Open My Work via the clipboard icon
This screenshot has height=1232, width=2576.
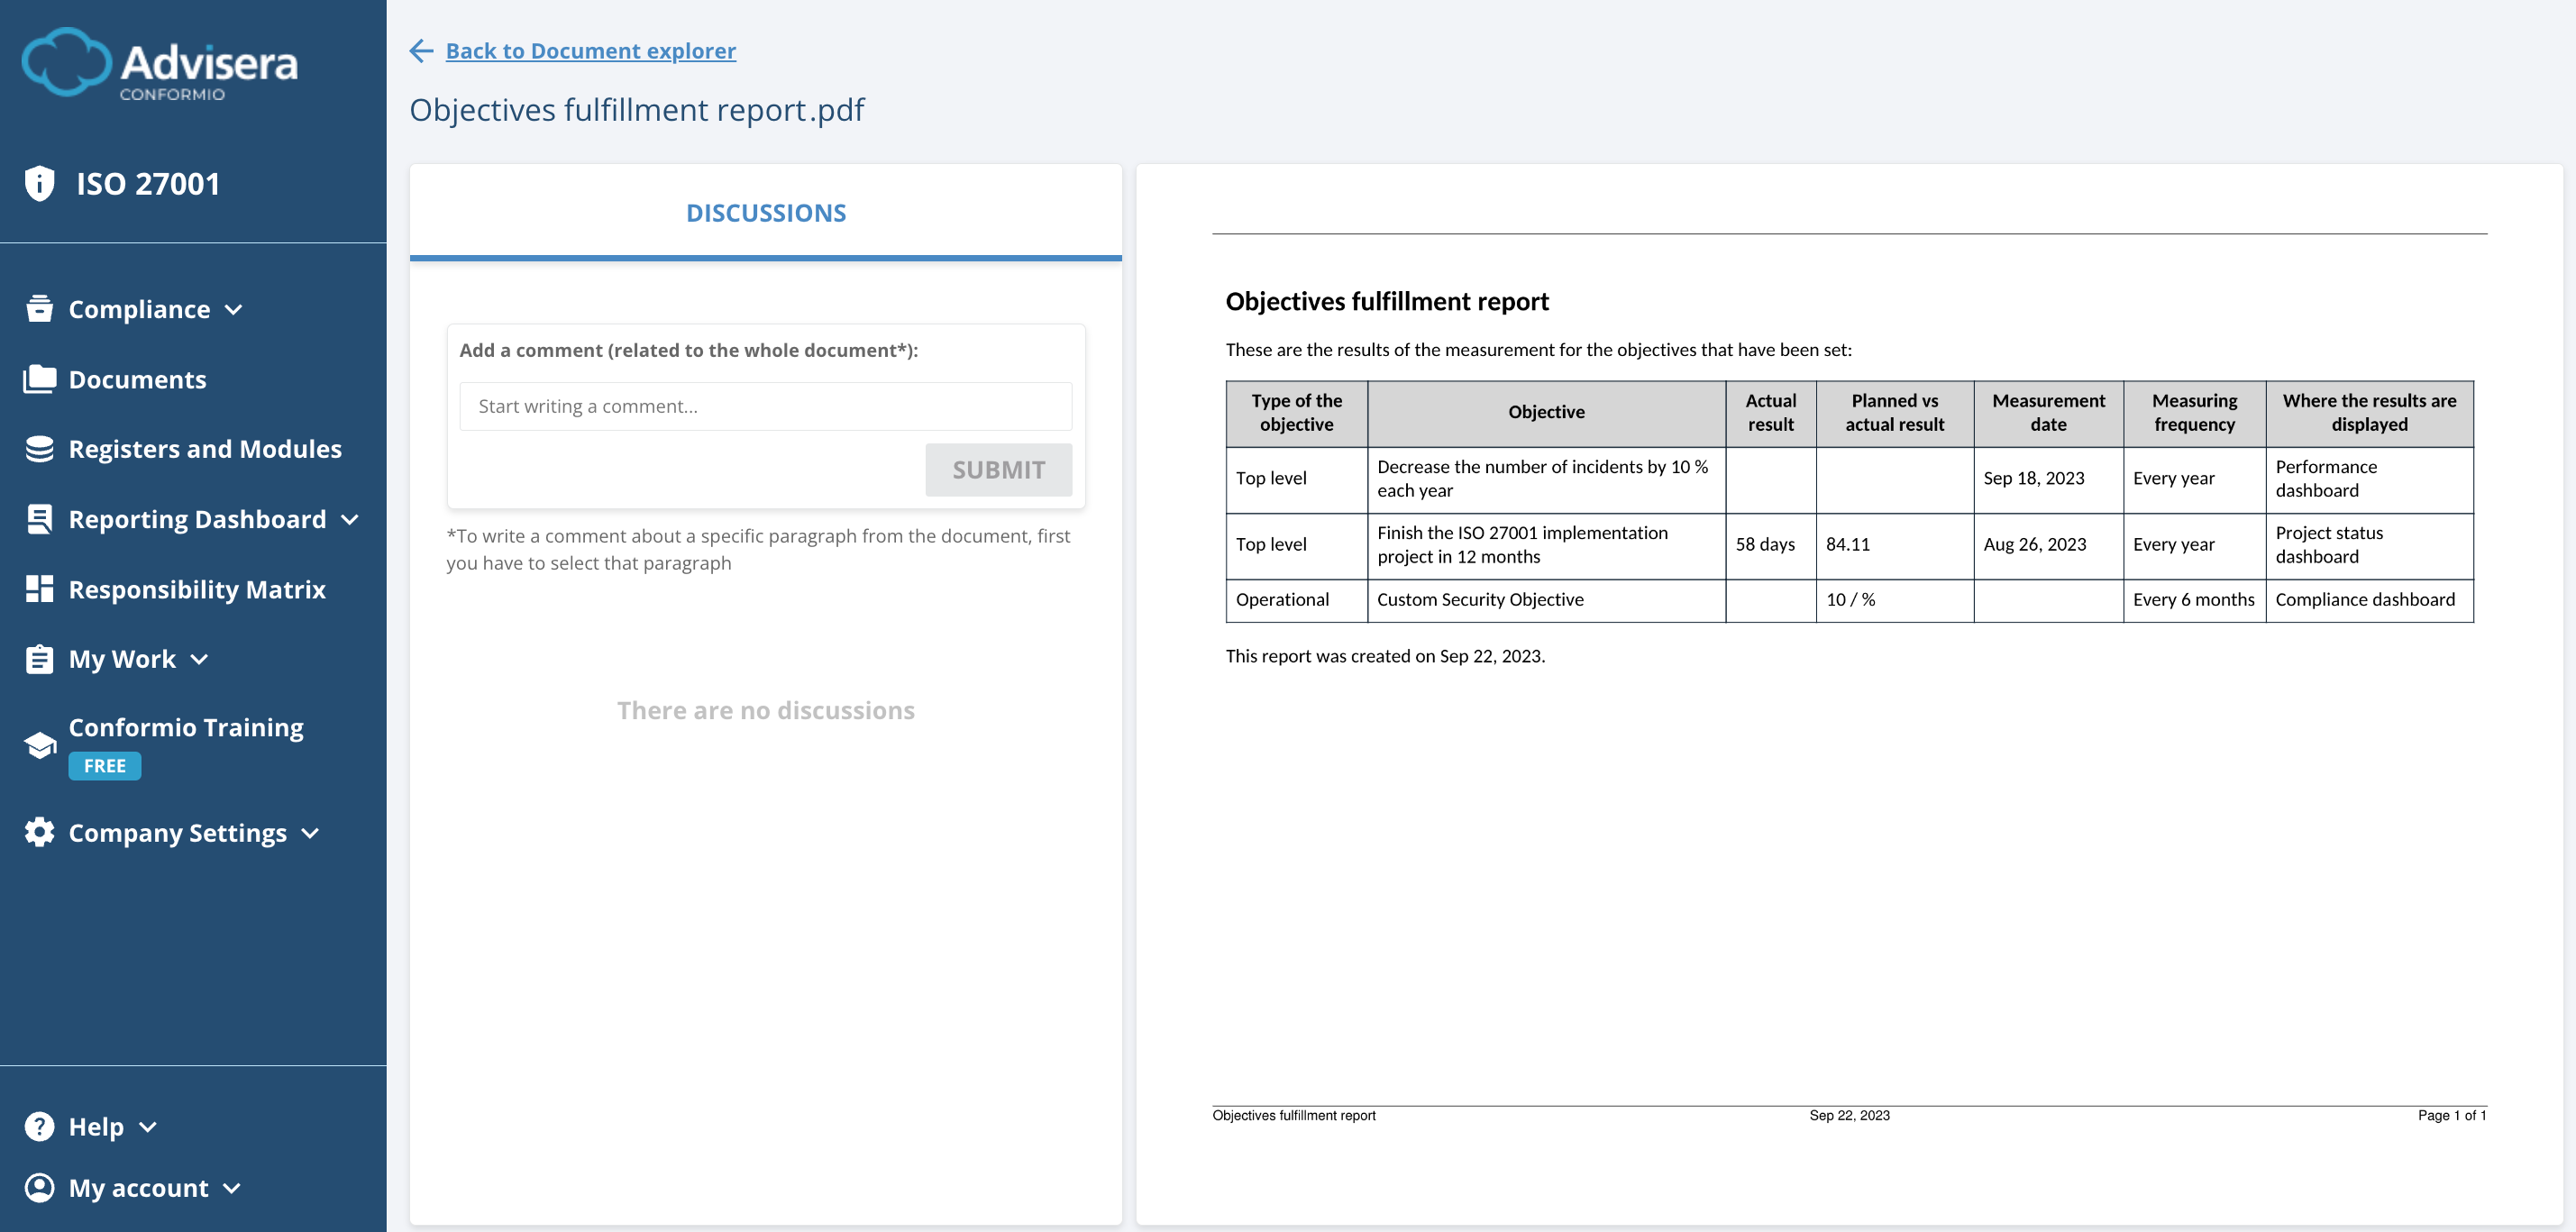38,658
